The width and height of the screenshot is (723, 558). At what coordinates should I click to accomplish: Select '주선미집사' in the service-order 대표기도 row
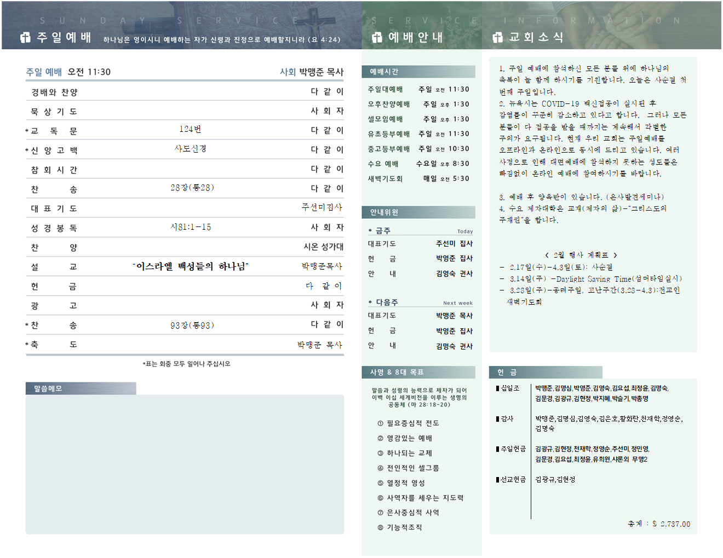point(322,207)
